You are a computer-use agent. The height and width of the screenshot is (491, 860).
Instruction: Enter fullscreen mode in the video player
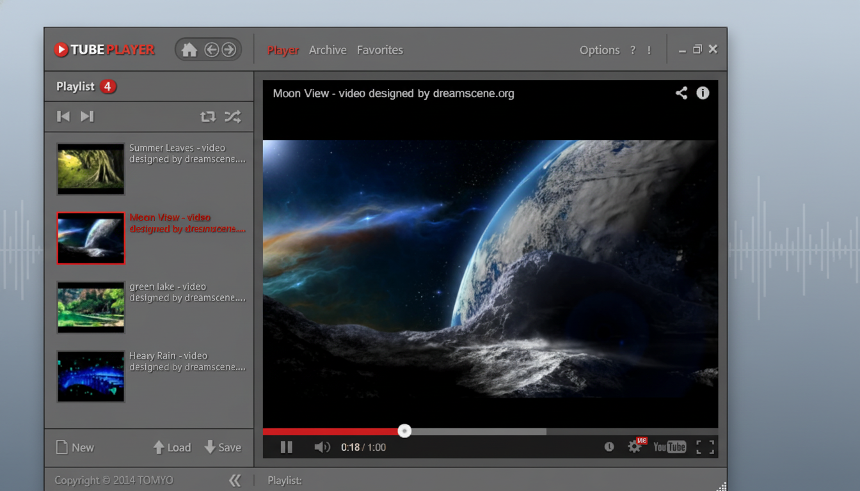[705, 447]
